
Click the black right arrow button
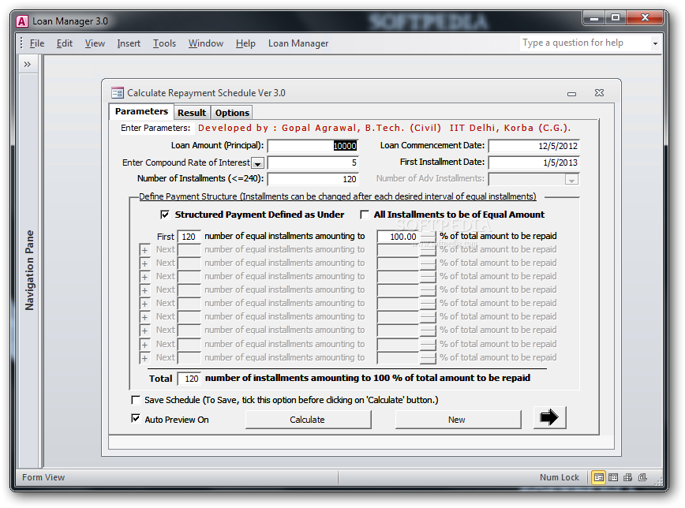coord(549,417)
